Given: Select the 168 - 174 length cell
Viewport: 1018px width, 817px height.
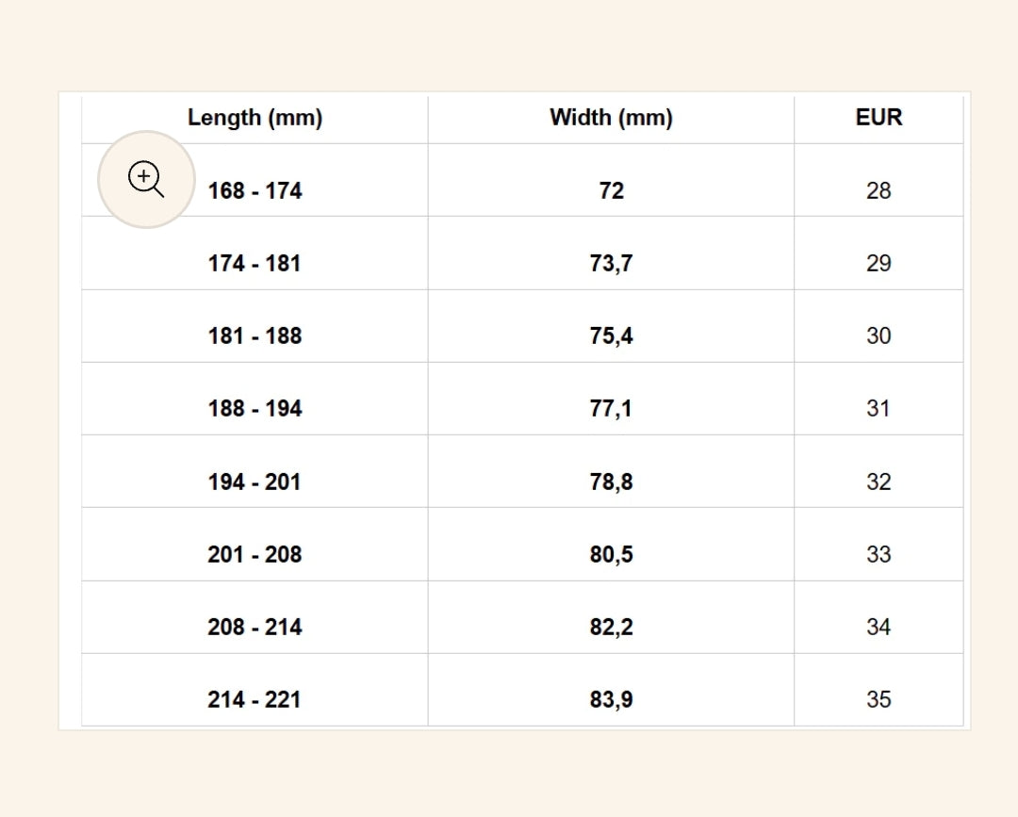Looking at the screenshot, I should point(255,191).
